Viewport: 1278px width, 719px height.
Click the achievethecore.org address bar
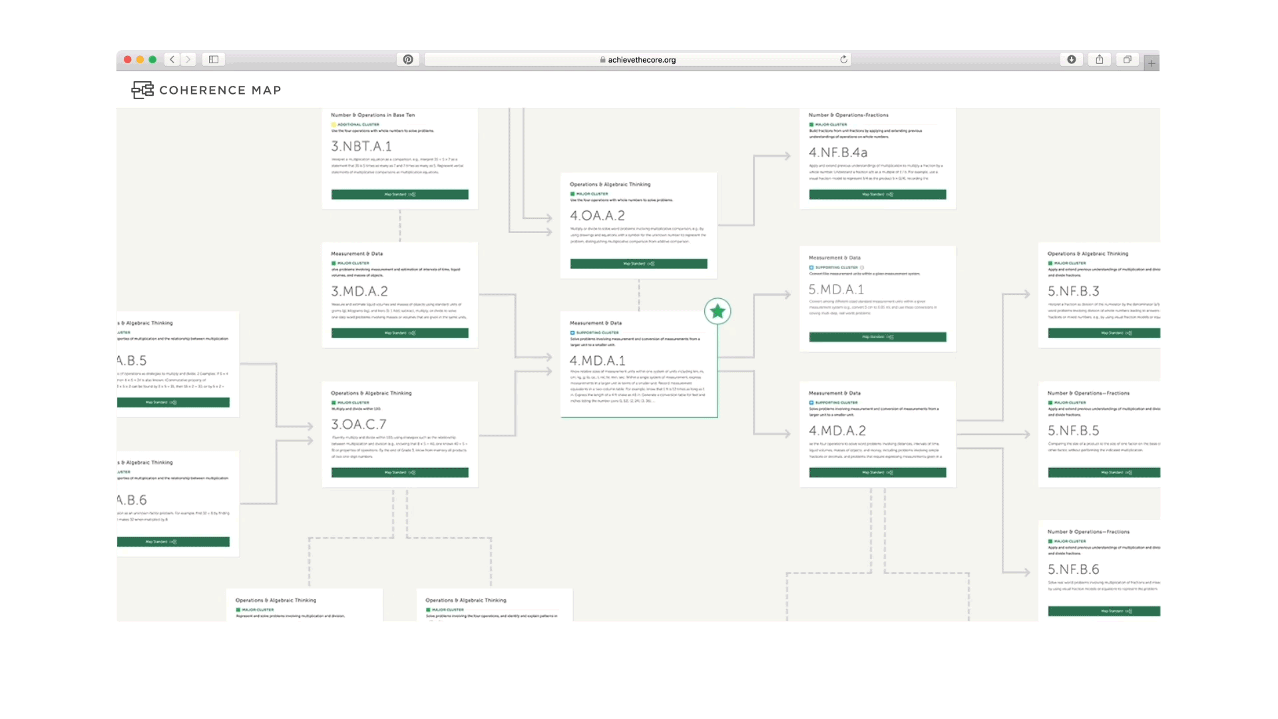[638, 59]
